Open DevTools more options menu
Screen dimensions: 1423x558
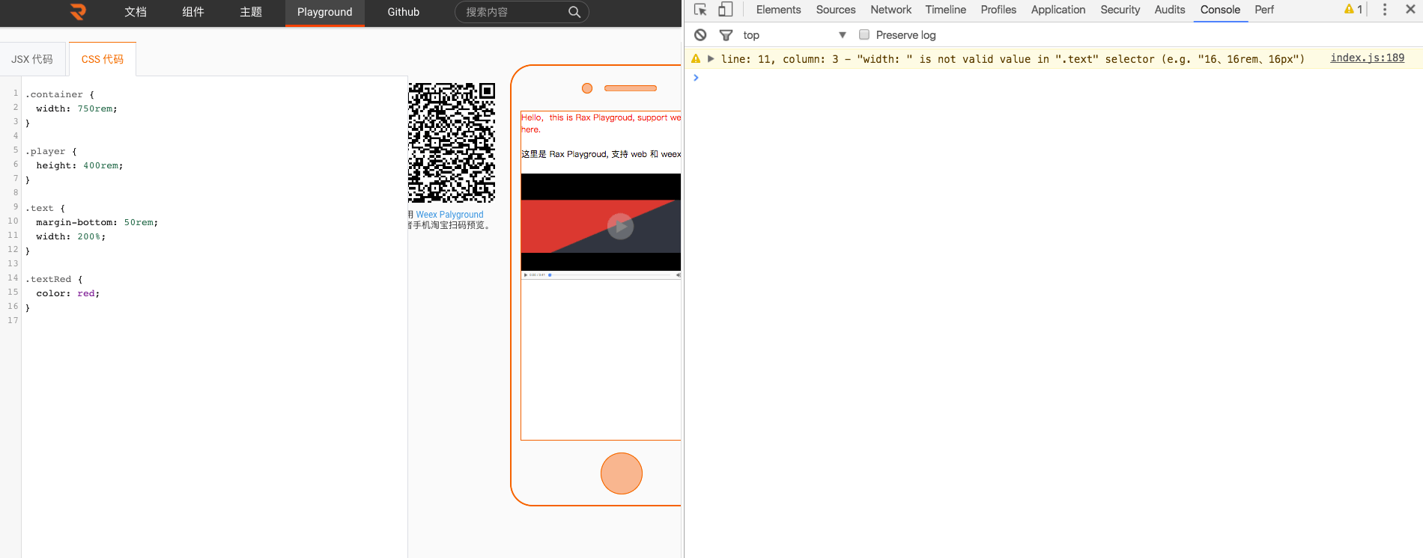pyautogui.click(x=1384, y=10)
